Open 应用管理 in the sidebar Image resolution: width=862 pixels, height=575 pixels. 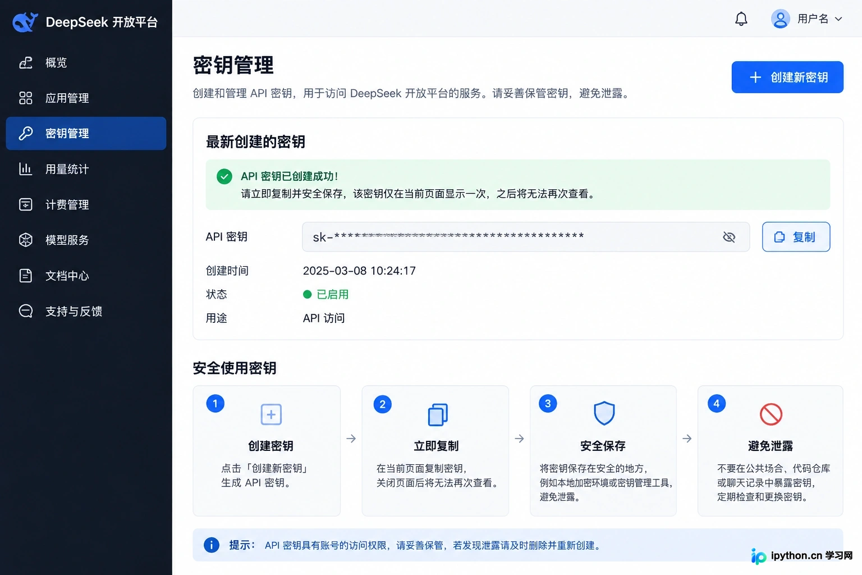[86, 98]
